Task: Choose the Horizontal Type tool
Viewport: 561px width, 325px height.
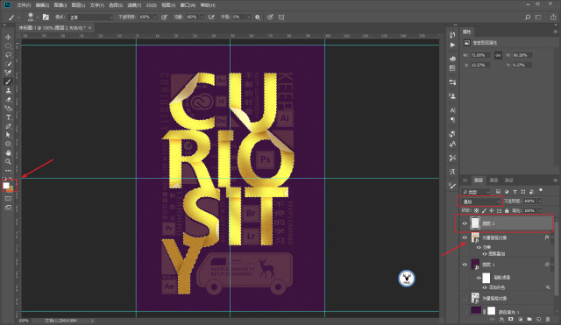Action: pos(8,117)
